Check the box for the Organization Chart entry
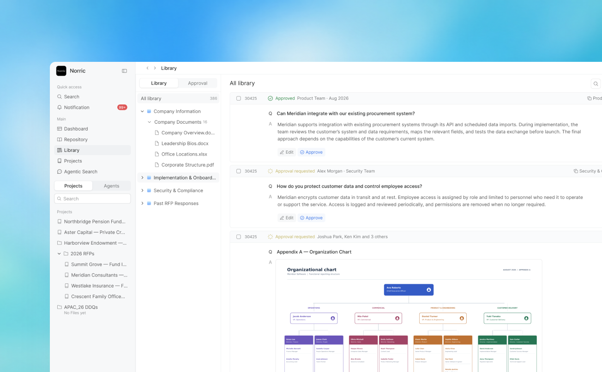Viewport: 602px width, 372px height. 239,237
